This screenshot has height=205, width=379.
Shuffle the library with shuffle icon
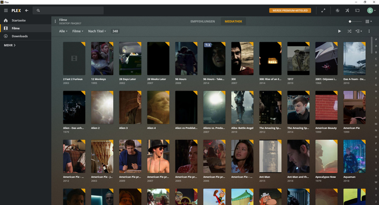(x=349, y=31)
